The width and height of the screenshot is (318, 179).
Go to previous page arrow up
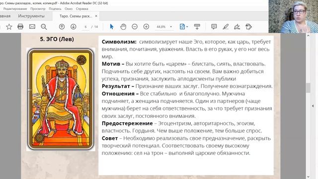62,26
